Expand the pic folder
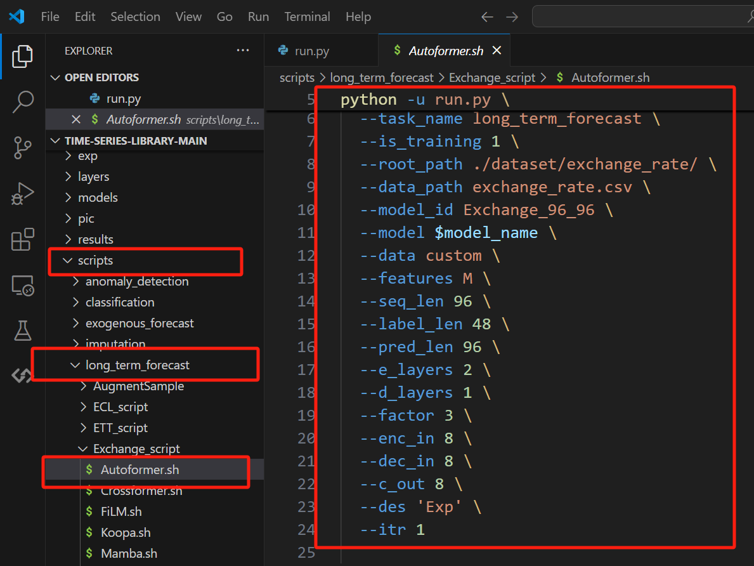The image size is (754, 566). click(68, 218)
